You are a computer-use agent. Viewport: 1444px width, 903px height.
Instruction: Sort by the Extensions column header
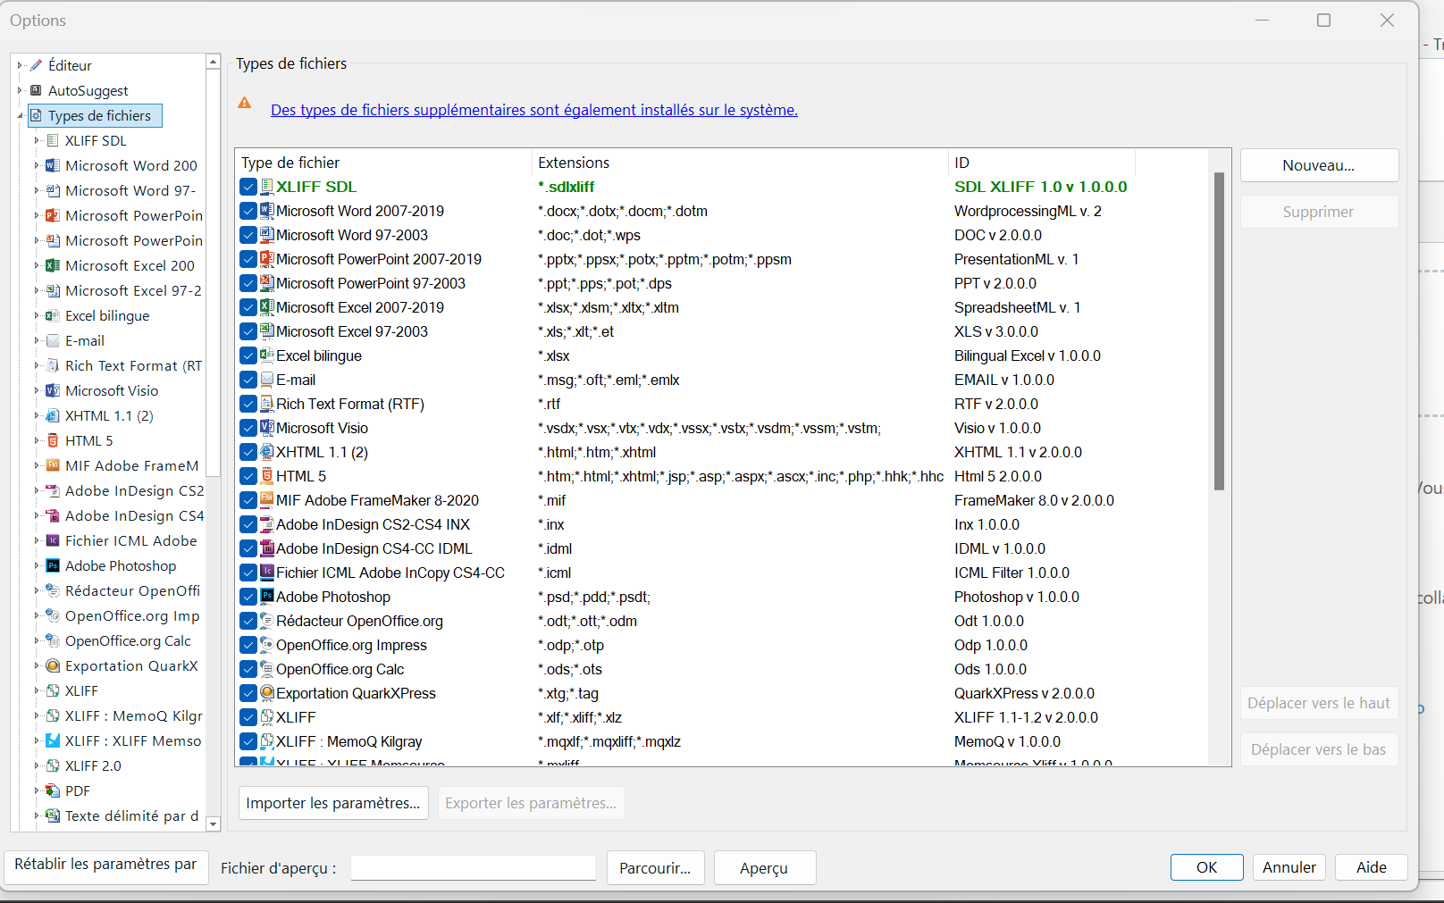[x=739, y=163]
